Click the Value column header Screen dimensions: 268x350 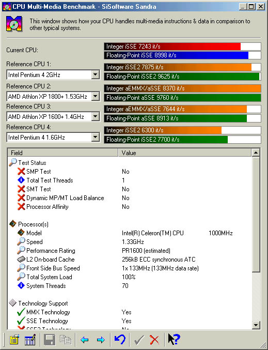click(185, 153)
